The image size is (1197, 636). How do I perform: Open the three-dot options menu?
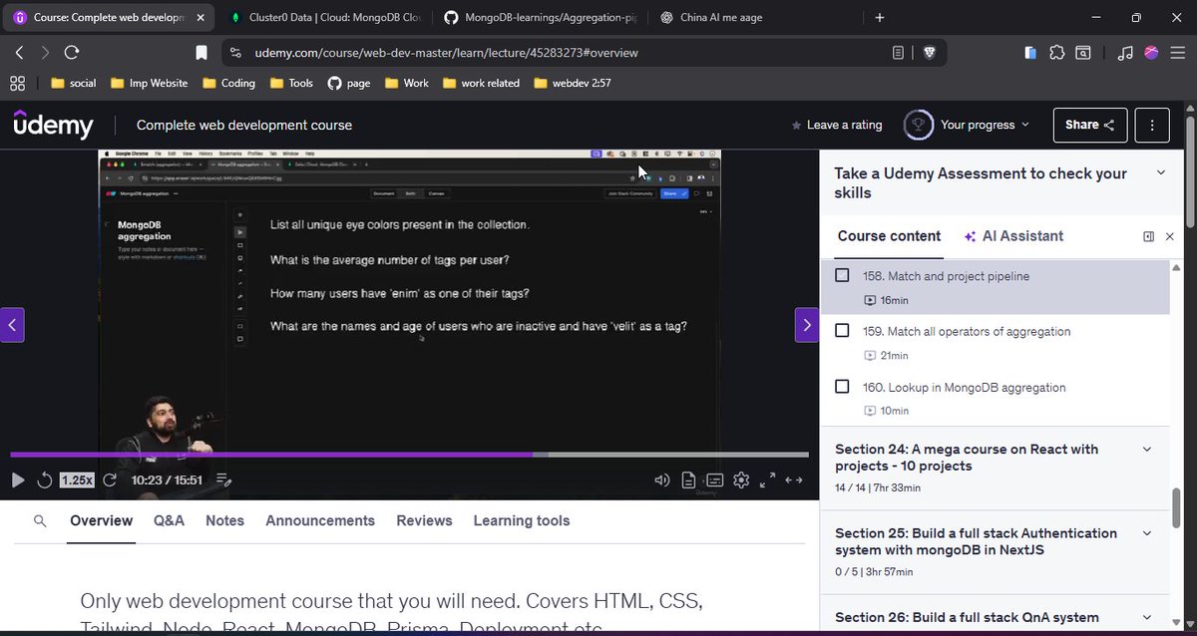[1152, 125]
